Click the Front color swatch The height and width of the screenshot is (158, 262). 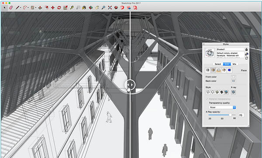(234, 77)
